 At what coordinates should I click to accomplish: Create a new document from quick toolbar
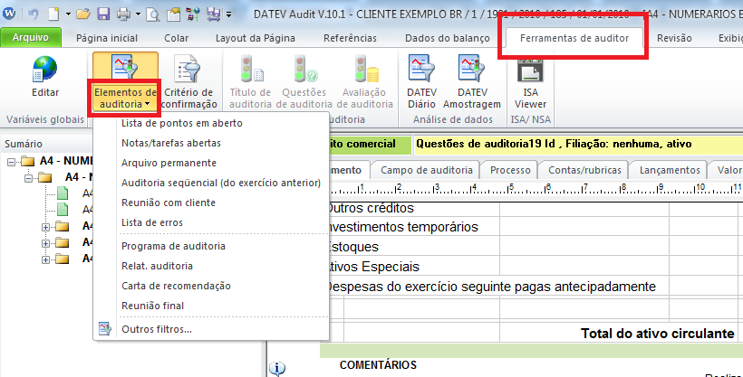(54, 14)
